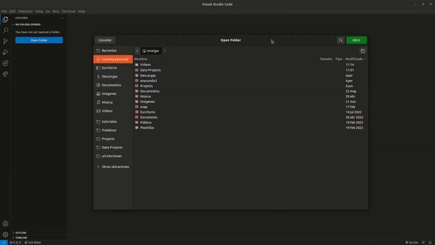Select Imágenes in dialog sidebar
This screenshot has width=435, height=245.
(x=114, y=94)
